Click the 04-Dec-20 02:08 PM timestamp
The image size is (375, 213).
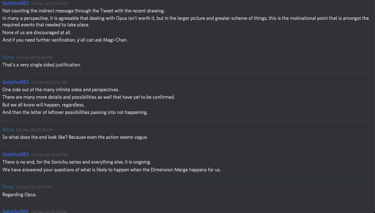click(x=34, y=130)
